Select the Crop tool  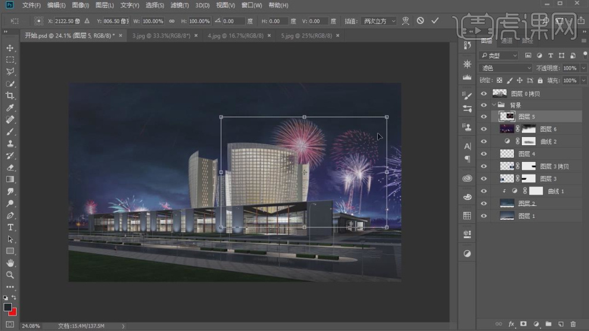[10, 96]
